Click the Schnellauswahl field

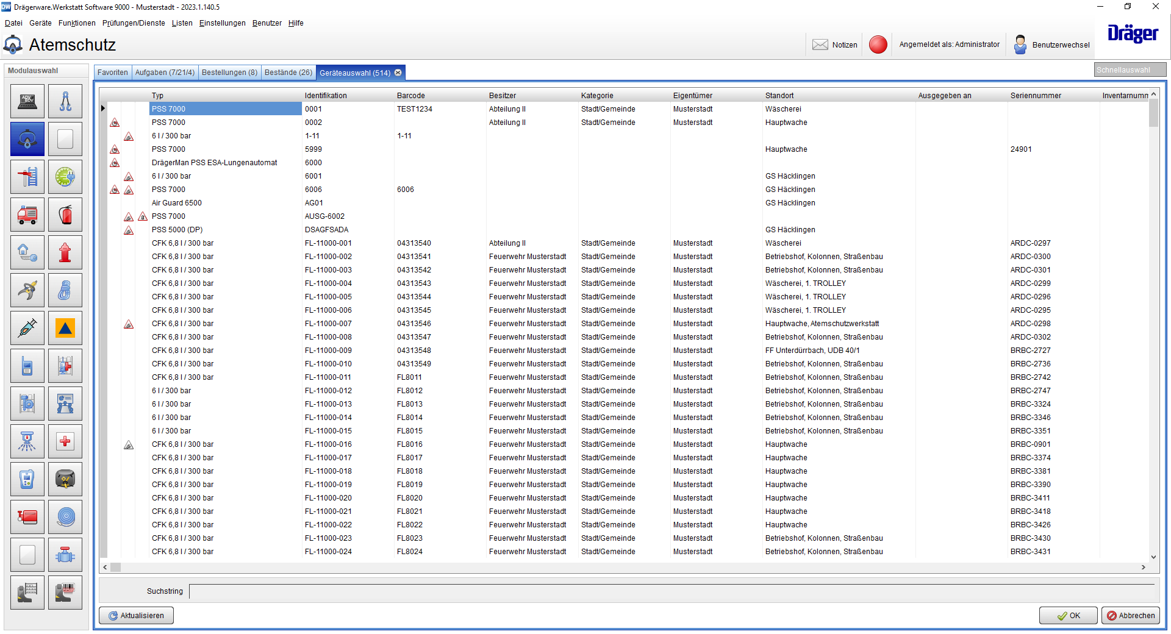[x=1130, y=70]
